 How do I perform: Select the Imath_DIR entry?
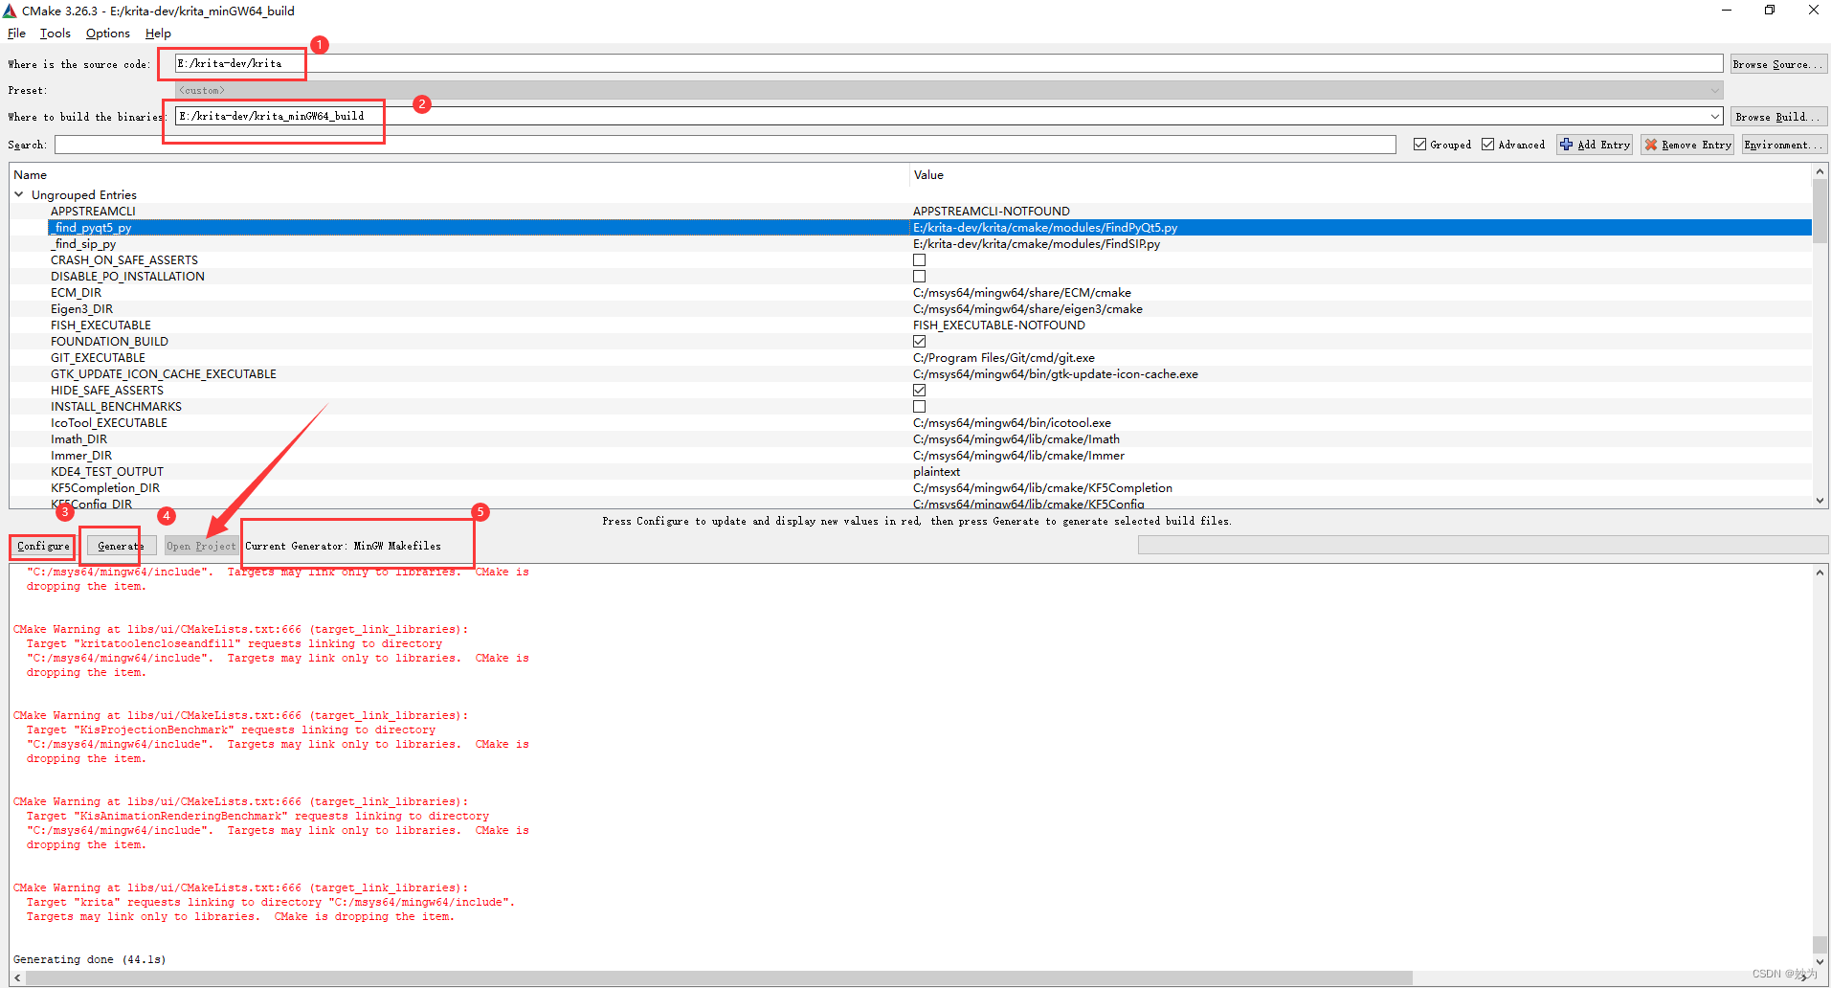(79, 439)
